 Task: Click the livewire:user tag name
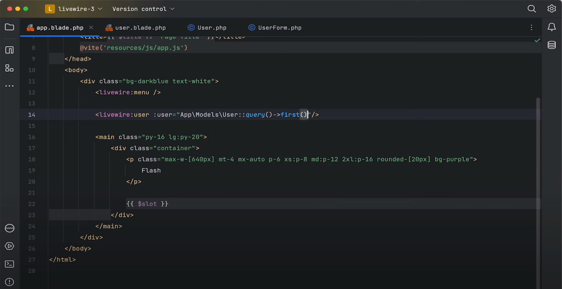click(122, 114)
